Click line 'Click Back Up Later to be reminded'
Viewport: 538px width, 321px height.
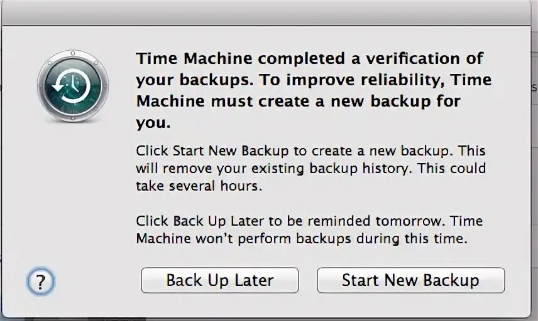pyautogui.click(x=309, y=221)
